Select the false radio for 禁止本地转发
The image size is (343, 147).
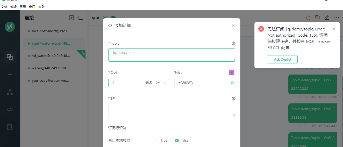(x=177, y=141)
